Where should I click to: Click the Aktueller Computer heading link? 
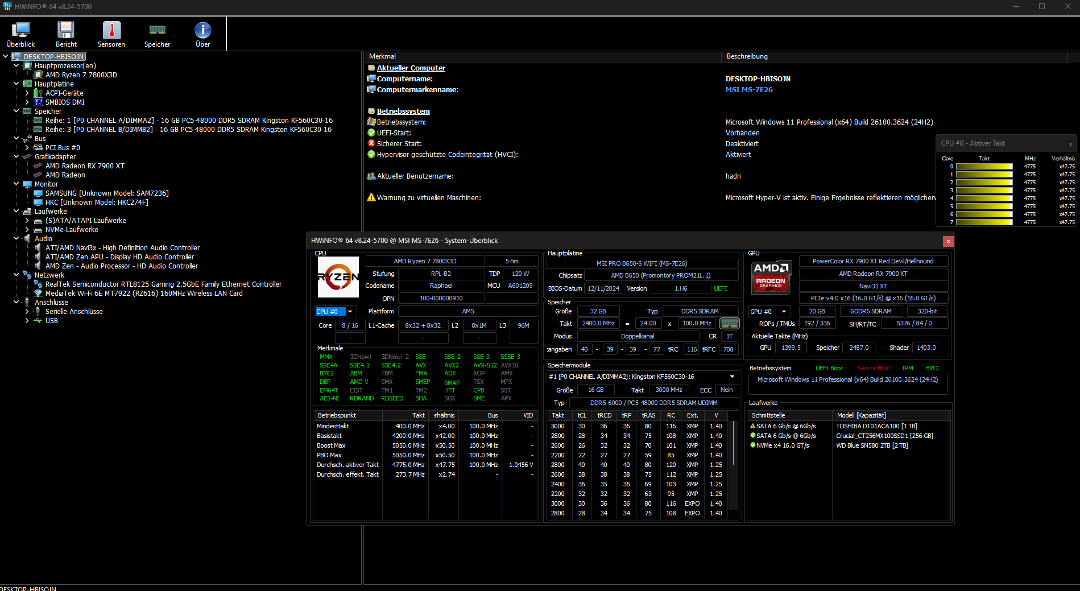click(411, 68)
